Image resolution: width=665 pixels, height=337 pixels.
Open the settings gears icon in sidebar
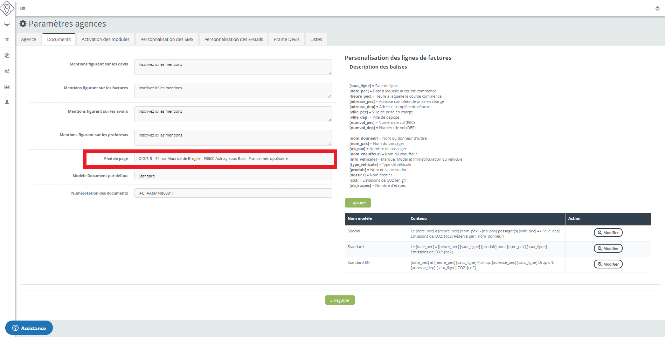click(x=7, y=71)
